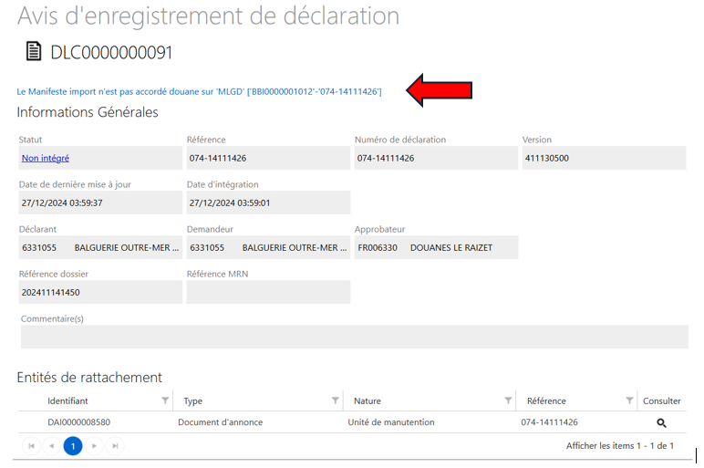The height and width of the screenshot is (468, 704).
Task: Go to the next page of results
Action: [x=94, y=446]
